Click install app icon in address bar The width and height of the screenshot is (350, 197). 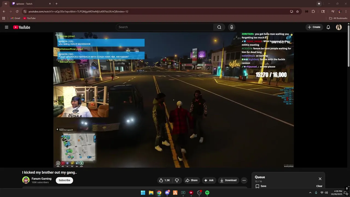click(291, 11)
